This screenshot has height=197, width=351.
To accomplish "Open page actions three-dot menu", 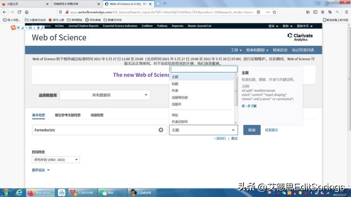I will (268, 12).
